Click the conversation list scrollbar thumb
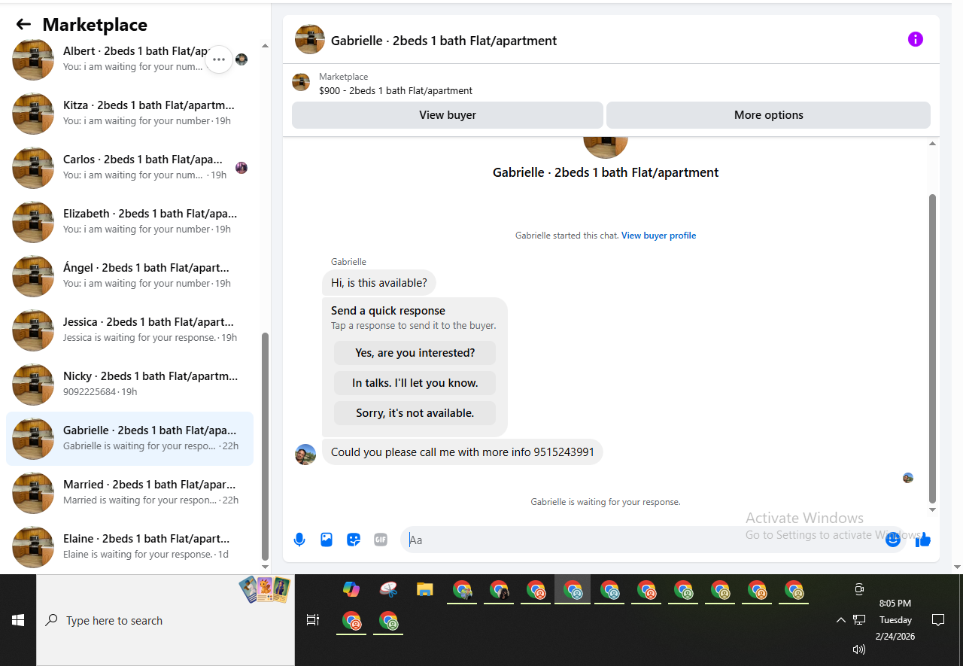The width and height of the screenshot is (963, 666). [265, 446]
